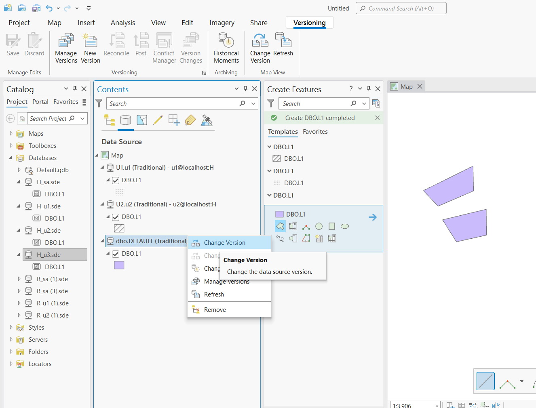The image size is (536, 408).
Task: Uncheck DBO.L1 layer under U1.u1
Action: coord(116,180)
